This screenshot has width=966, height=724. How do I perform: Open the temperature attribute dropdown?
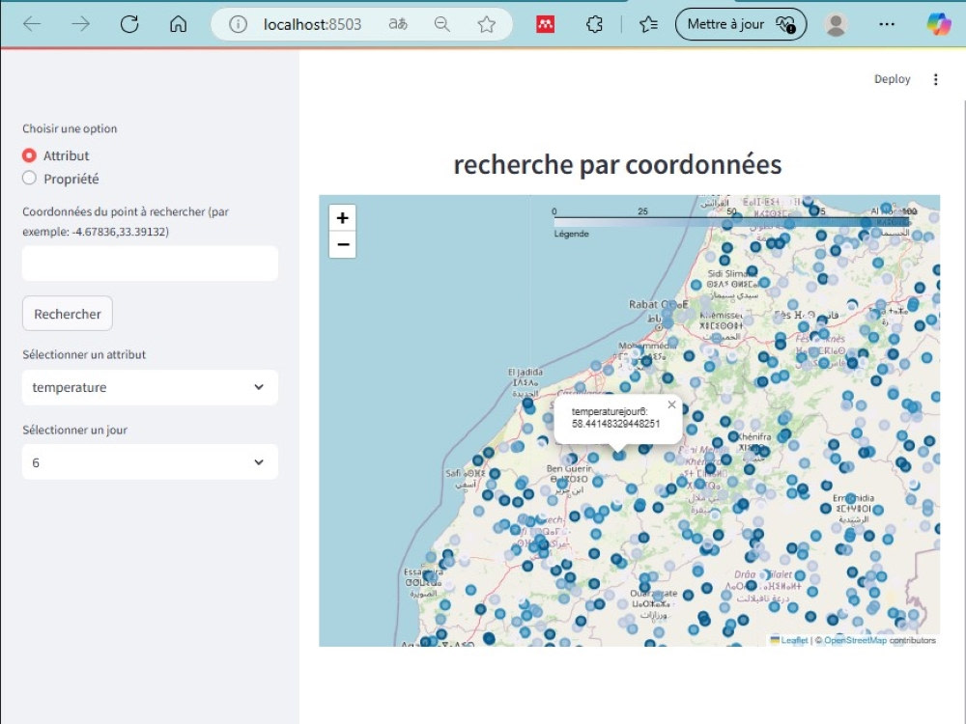click(x=150, y=387)
